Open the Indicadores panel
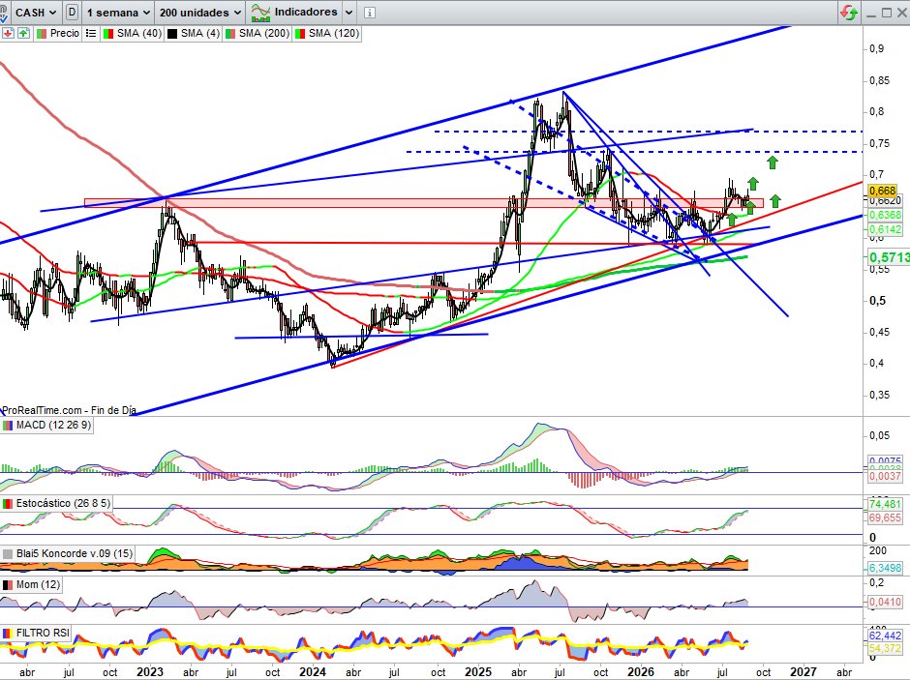Image resolution: width=910 pixels, height=680 pixels. [294, 13]
